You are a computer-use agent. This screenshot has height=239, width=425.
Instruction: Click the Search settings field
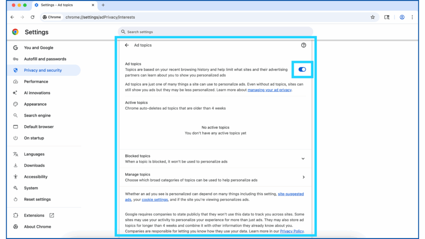[216, 32]
